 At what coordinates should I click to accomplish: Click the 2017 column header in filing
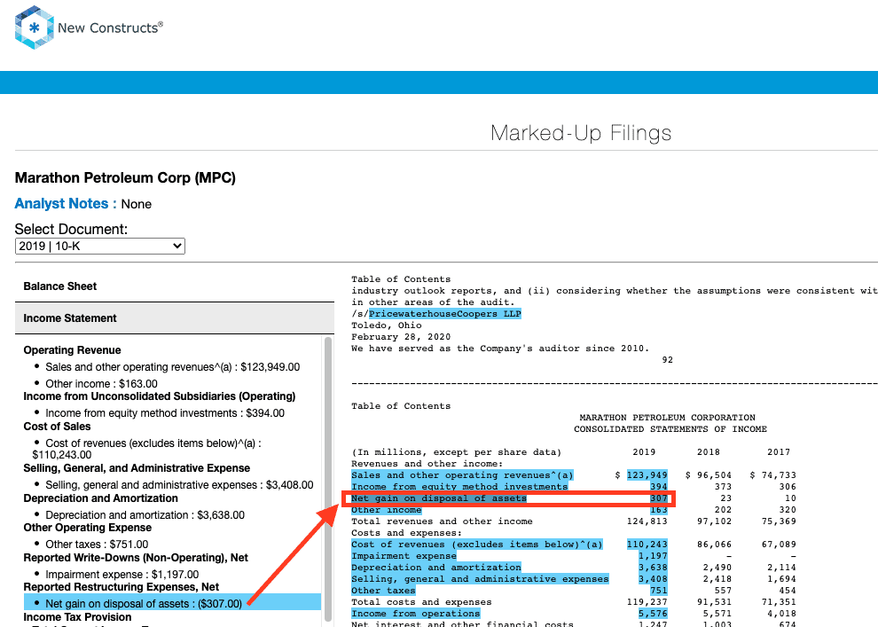(779, 452)
